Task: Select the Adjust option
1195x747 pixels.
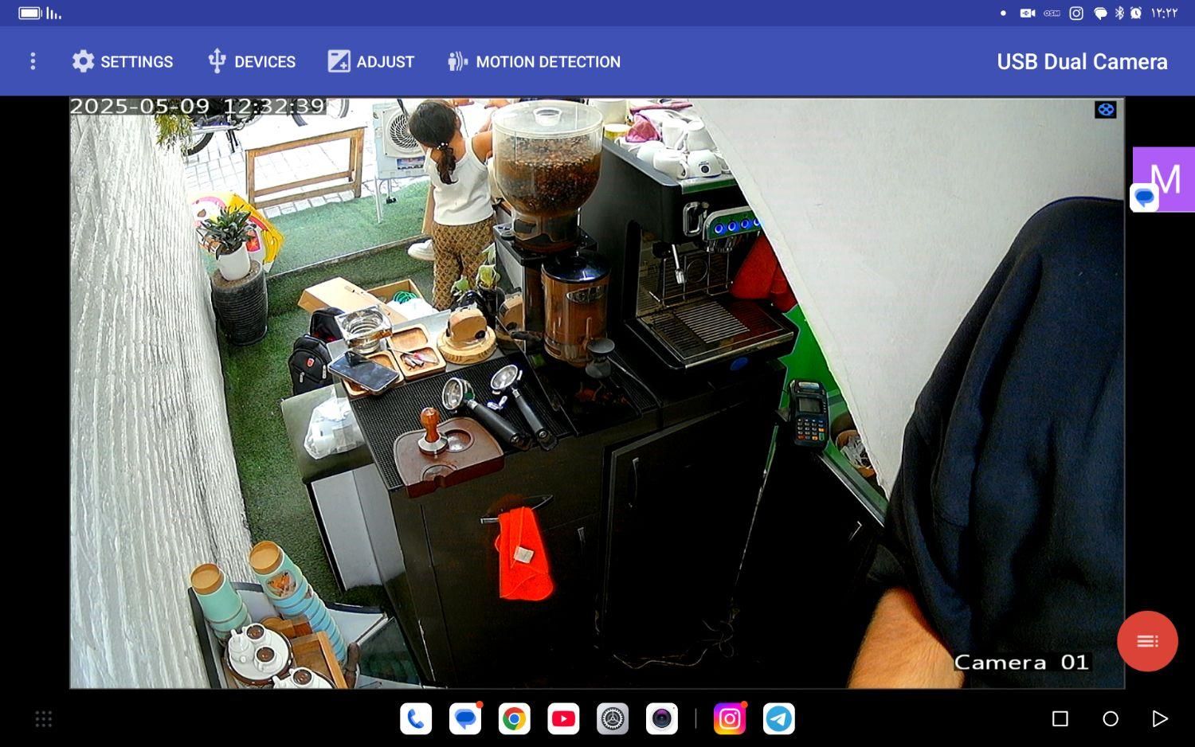Action: [370, 61]
